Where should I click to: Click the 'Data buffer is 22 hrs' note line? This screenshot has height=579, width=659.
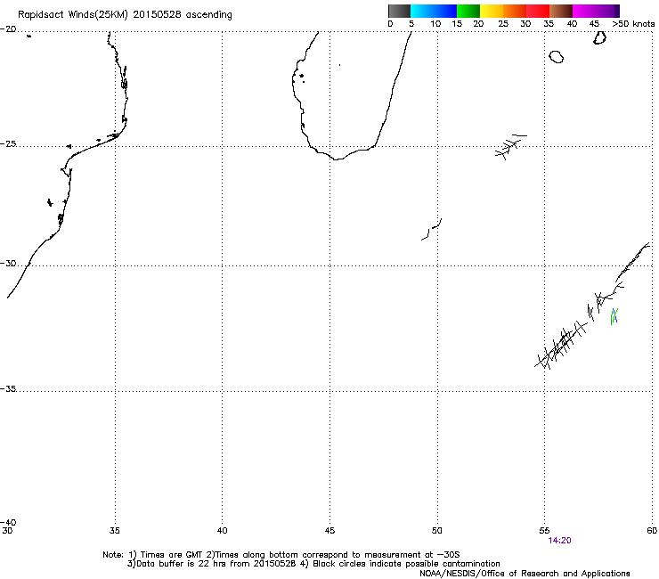pyautogui.click(x=313, y=564)
